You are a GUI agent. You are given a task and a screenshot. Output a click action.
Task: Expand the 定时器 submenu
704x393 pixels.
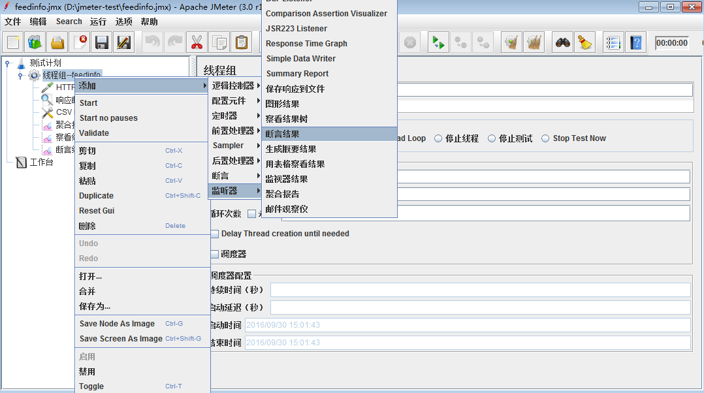(235, 116)
